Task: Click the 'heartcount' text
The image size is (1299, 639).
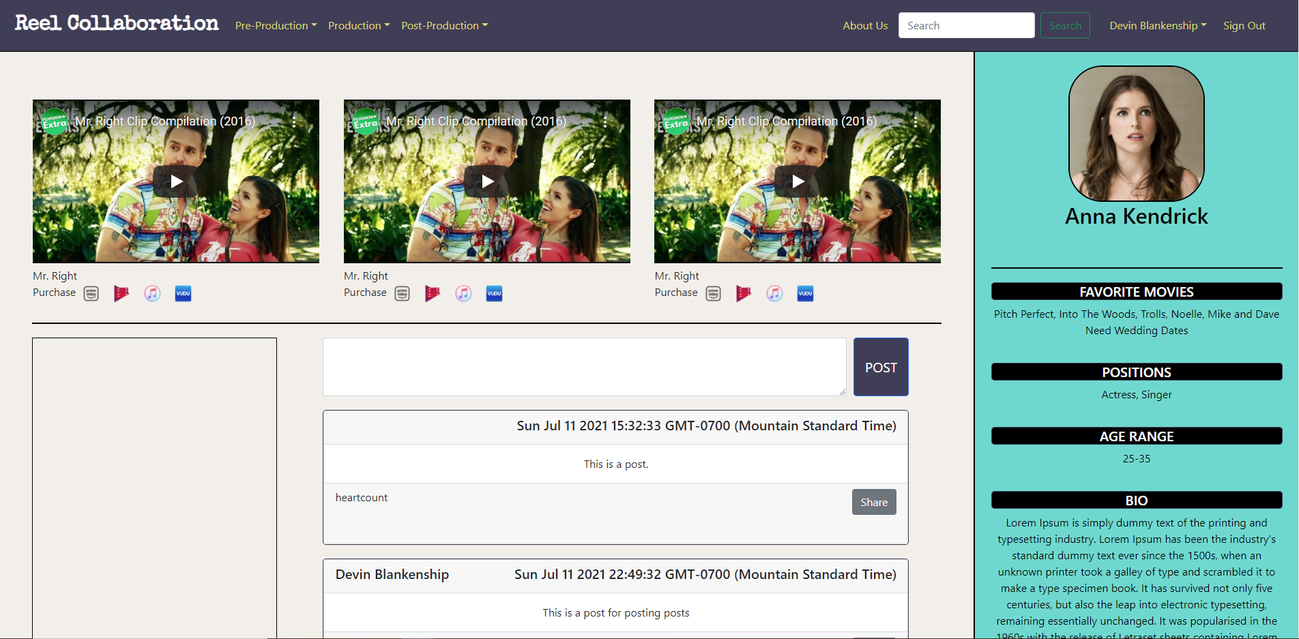Action: (361, 498)
